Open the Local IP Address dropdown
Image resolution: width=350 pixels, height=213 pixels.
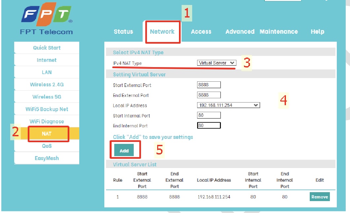[228, 105]
